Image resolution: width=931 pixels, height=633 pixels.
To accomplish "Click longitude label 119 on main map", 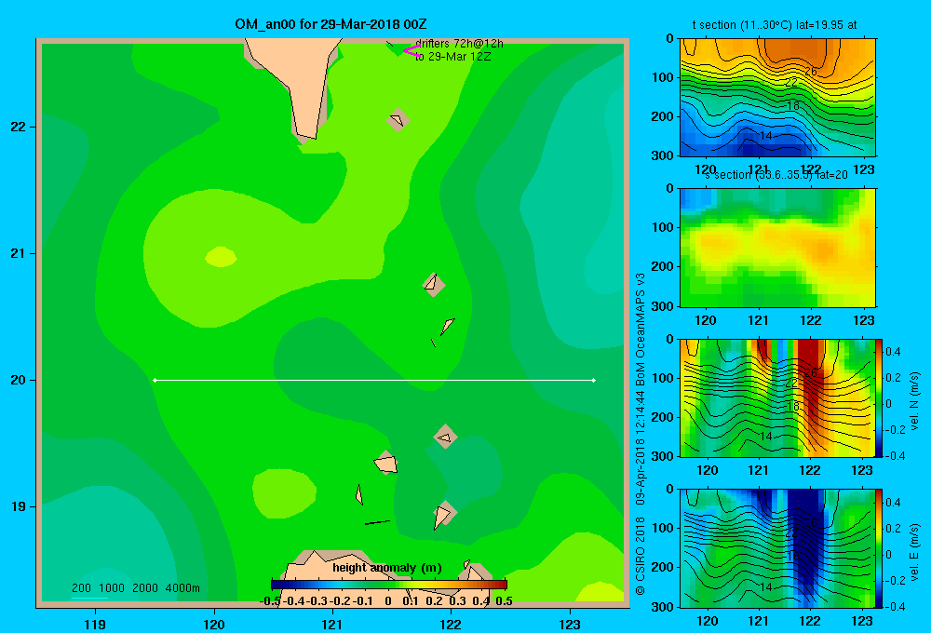I will pos(95,624).
